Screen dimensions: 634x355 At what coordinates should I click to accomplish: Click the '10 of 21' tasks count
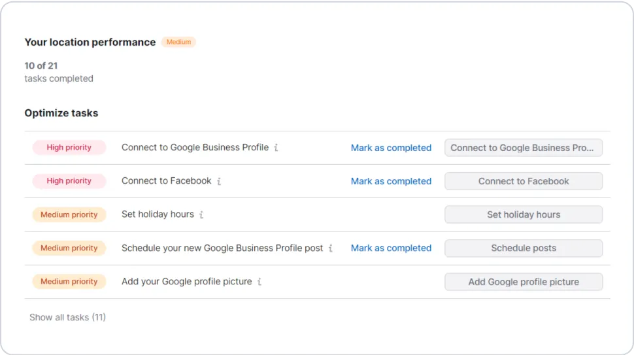tap(41, 66)
